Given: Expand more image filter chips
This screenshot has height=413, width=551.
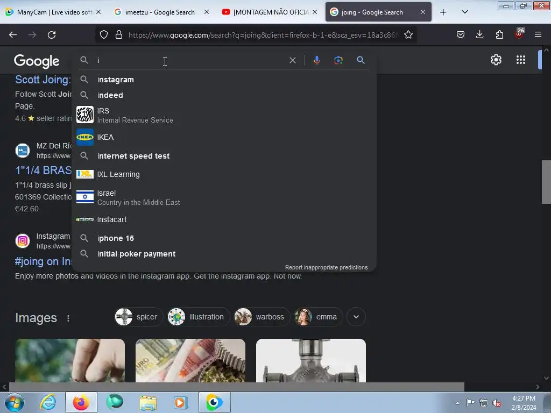Looking at the screenshot, I should [x=356, y=317].
